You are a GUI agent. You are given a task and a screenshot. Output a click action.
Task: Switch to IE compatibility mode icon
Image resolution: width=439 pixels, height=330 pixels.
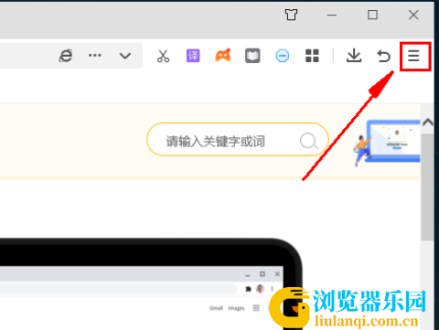[x=66, y=56]
